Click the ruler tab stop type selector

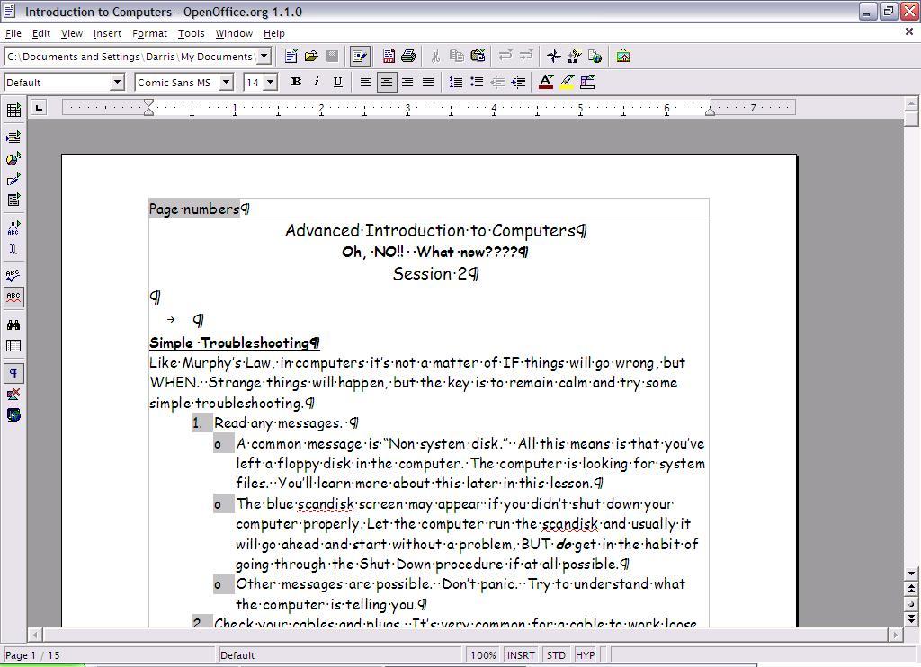[x=39, y=108]
